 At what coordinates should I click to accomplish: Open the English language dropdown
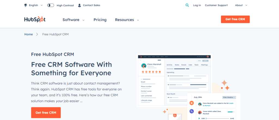34,5
